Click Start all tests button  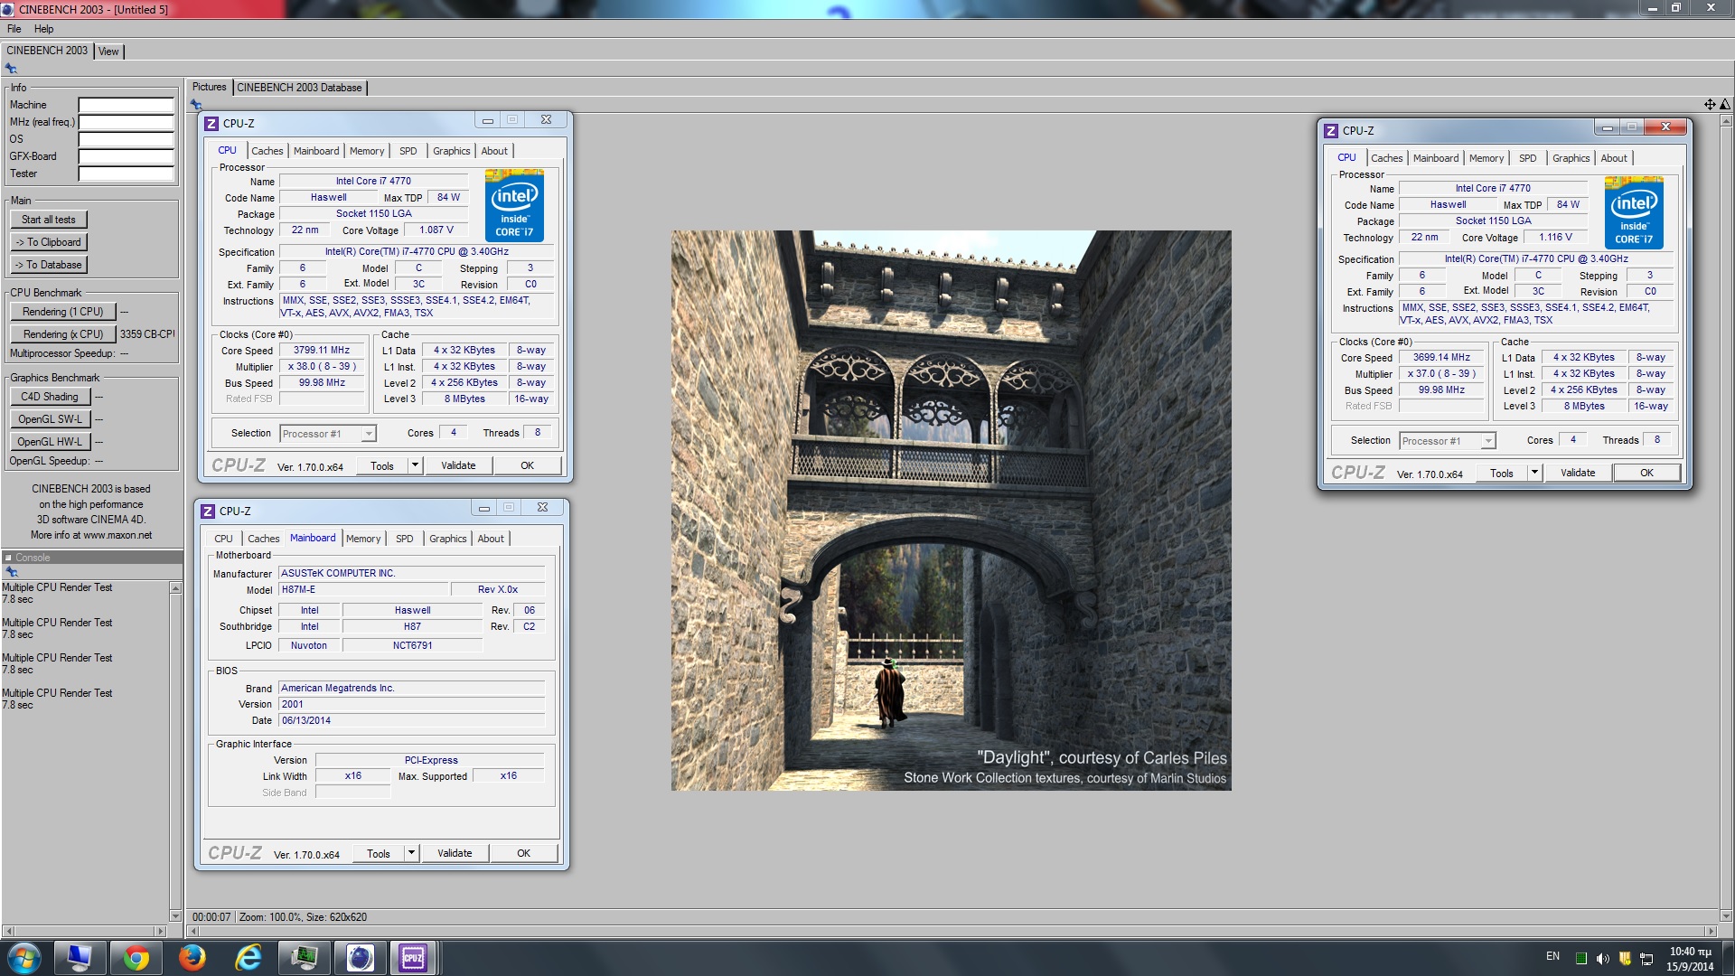(x=49, y=220)
